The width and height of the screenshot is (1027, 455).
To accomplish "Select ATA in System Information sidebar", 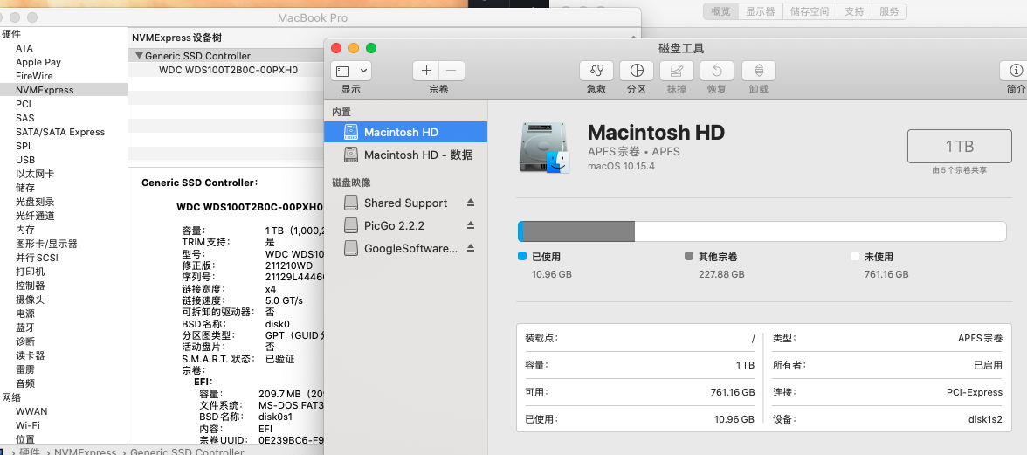I will (24, 48).
